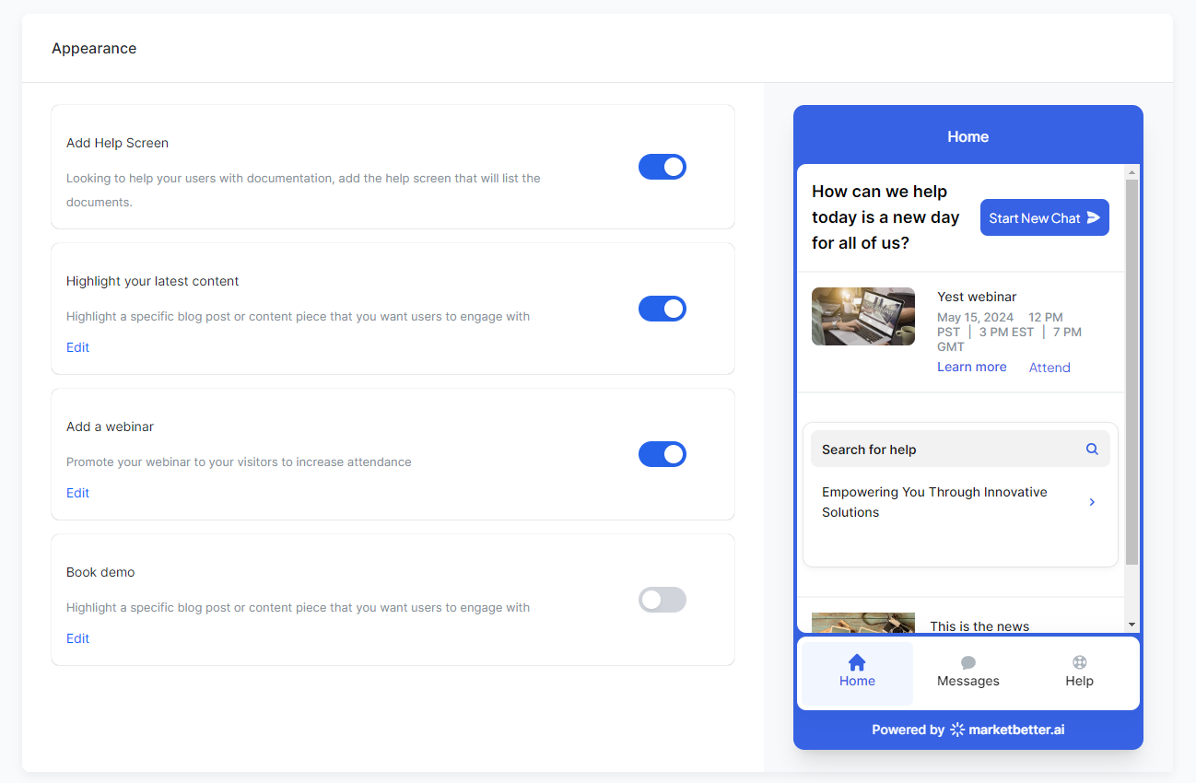Click Learn more for the Yest webinar

coord(971,367)
